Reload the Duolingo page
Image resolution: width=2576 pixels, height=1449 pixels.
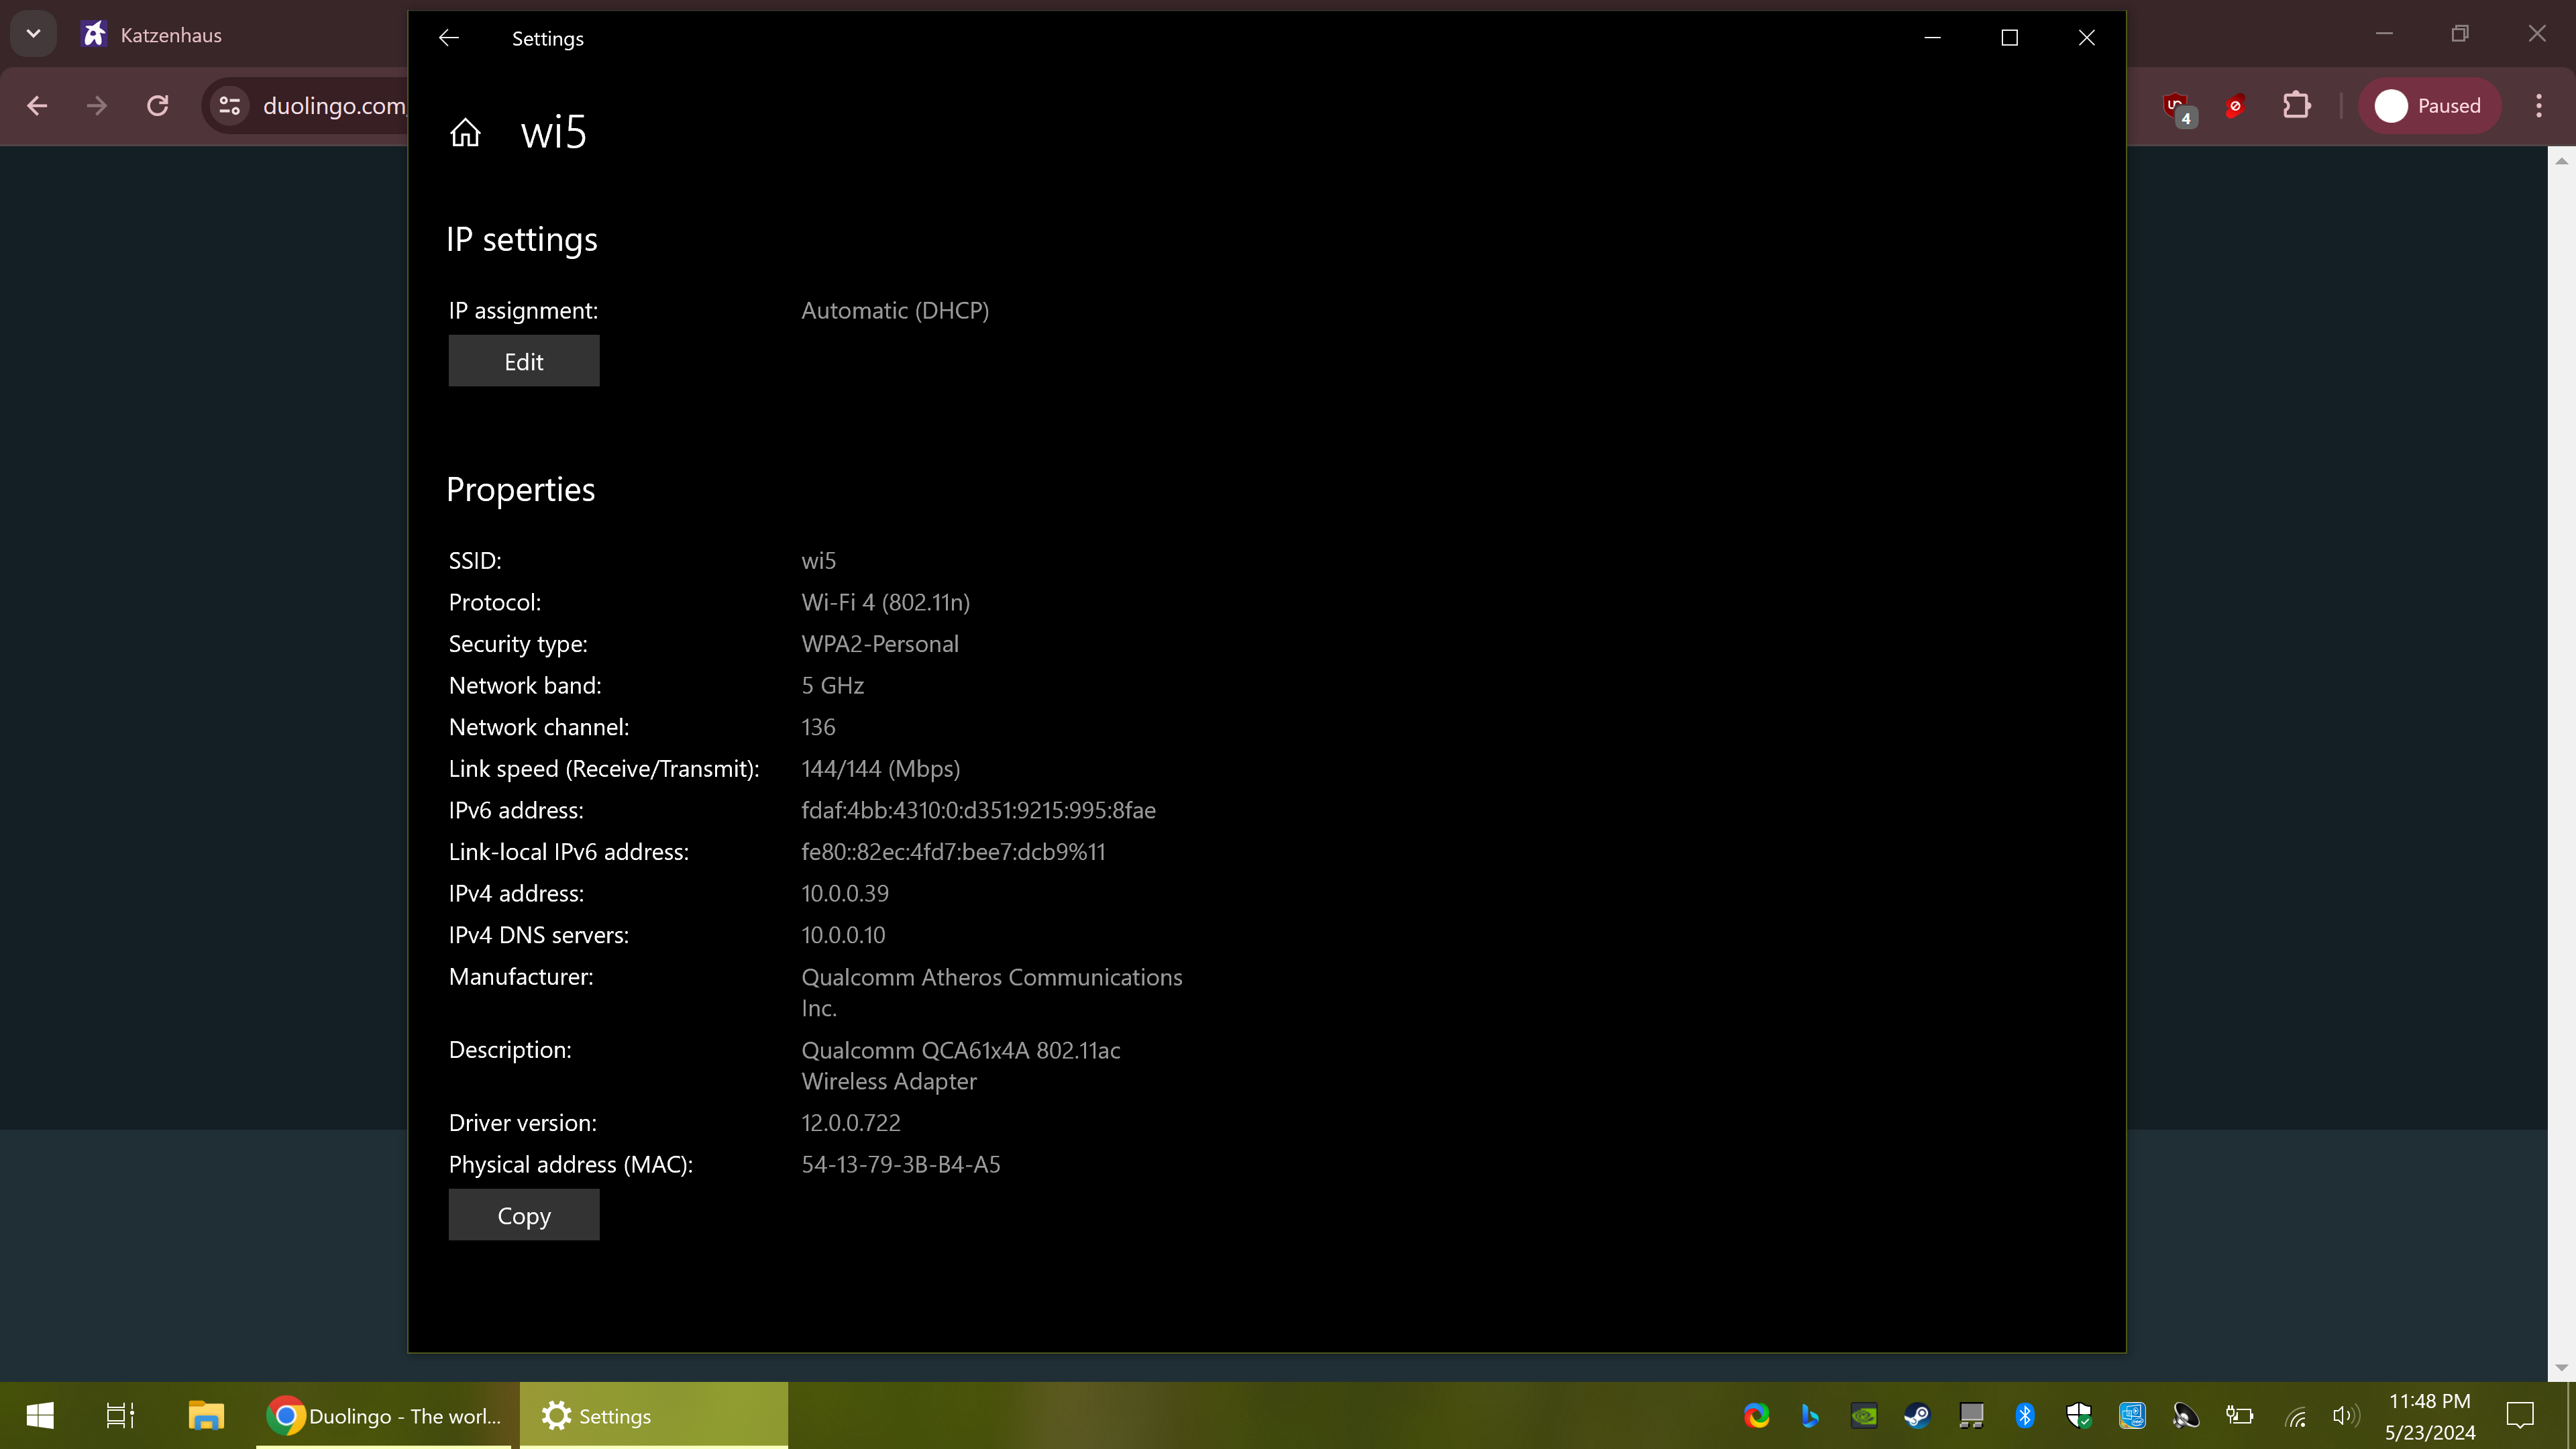(158, 106)
